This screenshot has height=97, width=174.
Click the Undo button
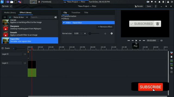point(5,6)
